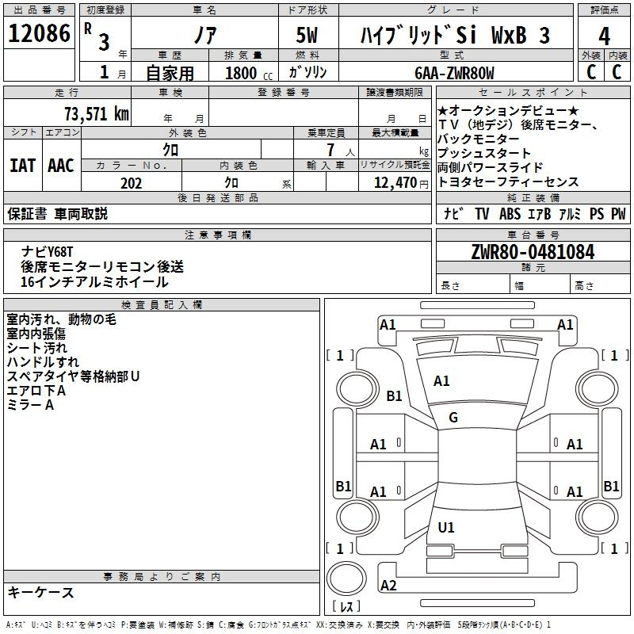This screenshot has height=634, width=634.
Task: Select 初度登録 header label
Action: tap(105, 10)
